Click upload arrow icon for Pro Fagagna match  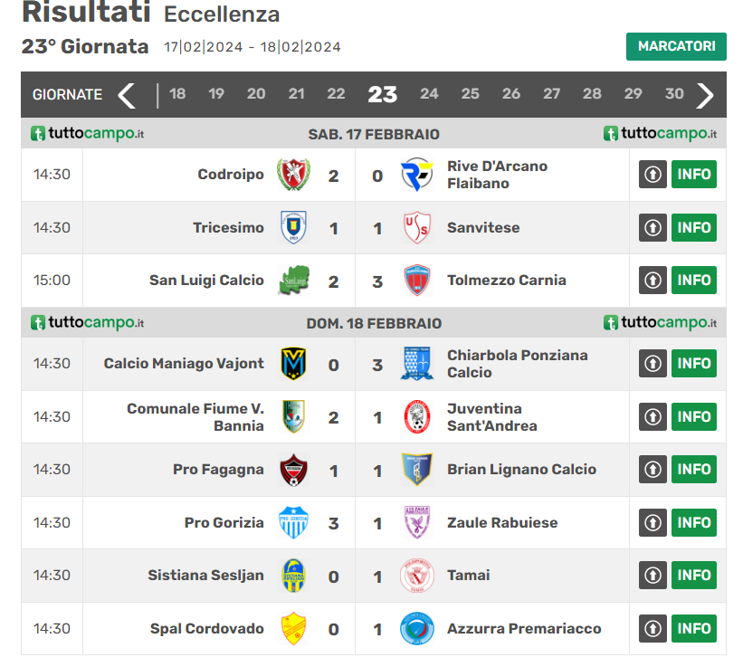[653, 469]
